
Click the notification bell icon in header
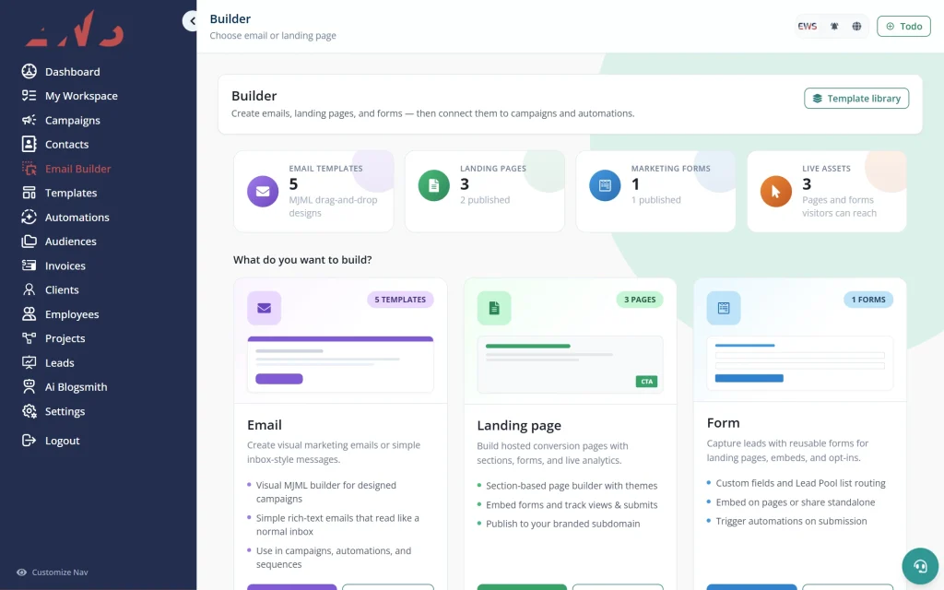834,27
